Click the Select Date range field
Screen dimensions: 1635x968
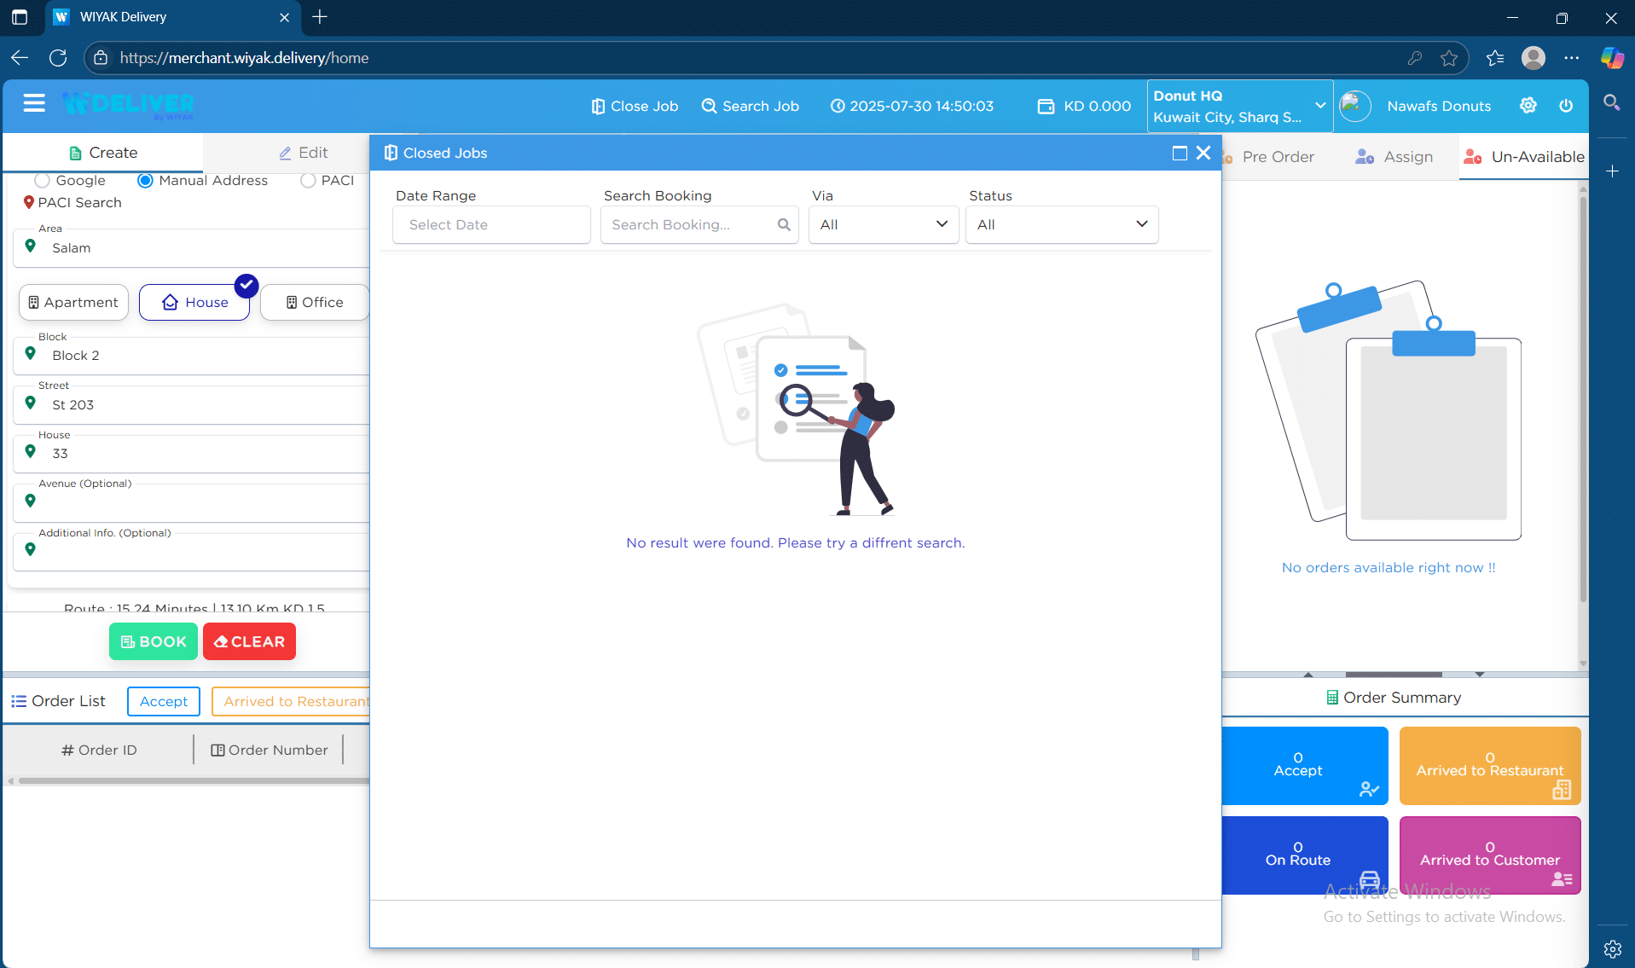click(491, 225)
